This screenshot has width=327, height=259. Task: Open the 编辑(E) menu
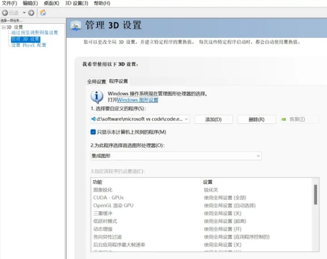point(30,3)
